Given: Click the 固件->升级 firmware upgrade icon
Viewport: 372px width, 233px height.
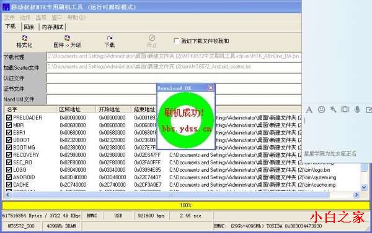Looking at the screenshot, I should (67, 41).
